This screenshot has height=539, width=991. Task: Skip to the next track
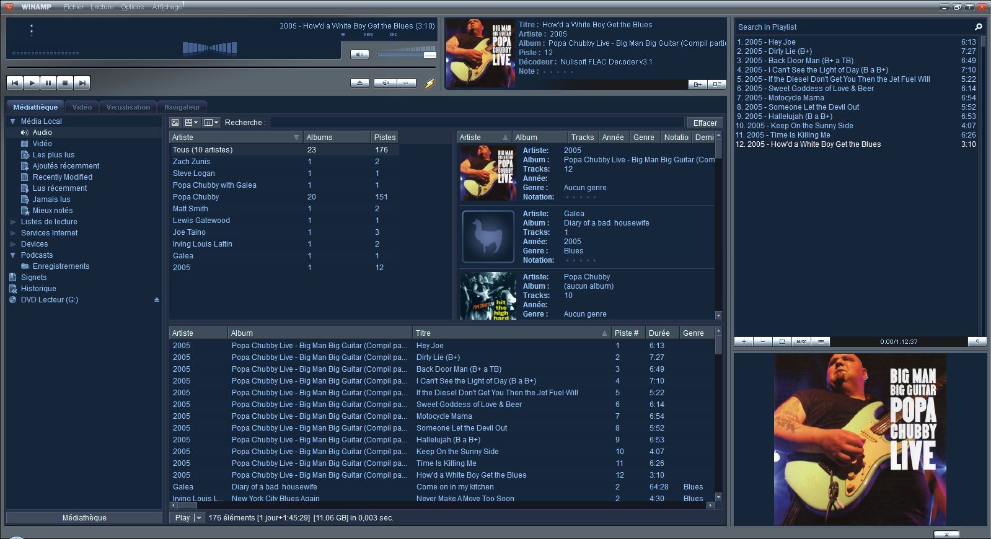tap(82, 82)
